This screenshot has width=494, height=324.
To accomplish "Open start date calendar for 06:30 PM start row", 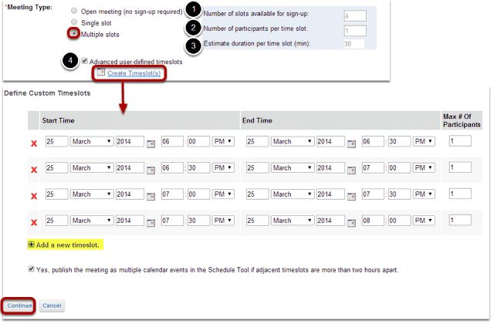I will [151, 170].
